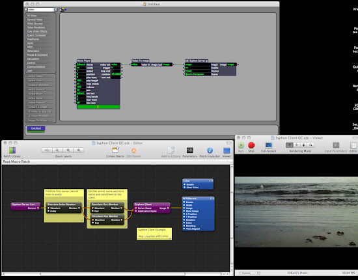The image size is (358, 280).
Task: Click the Edit Parent toolbar icon
Action: click(x=134, y=150)
